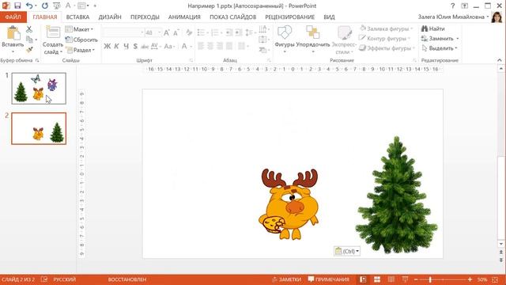Expand the Заменить dropdown arrow
506x285 pixels.
(458, 39)
